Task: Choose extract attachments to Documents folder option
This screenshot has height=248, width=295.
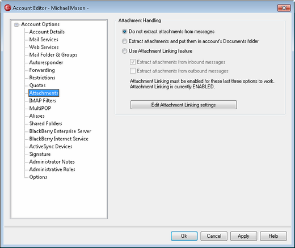Action: tap(124, 41)
